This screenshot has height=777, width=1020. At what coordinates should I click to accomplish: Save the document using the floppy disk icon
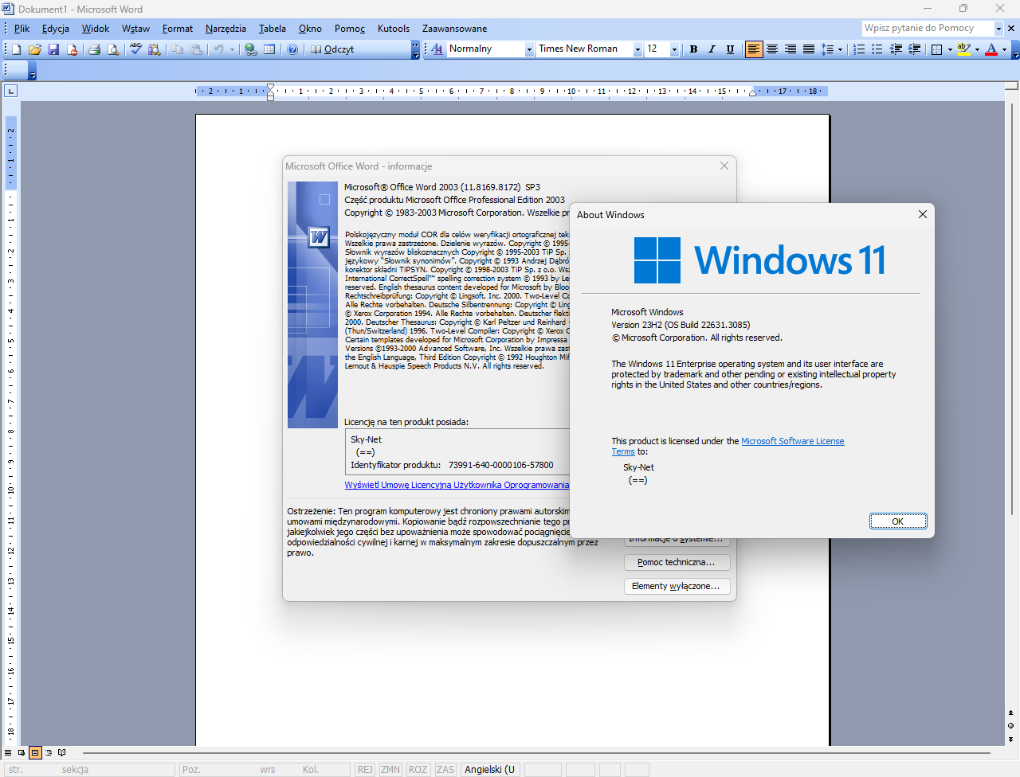(53, 49)
